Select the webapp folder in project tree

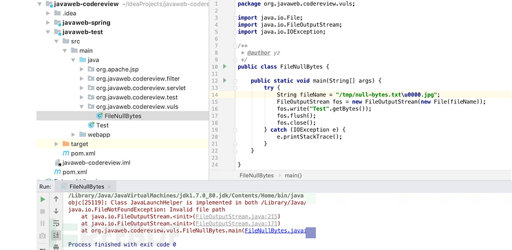click(95, 134)
